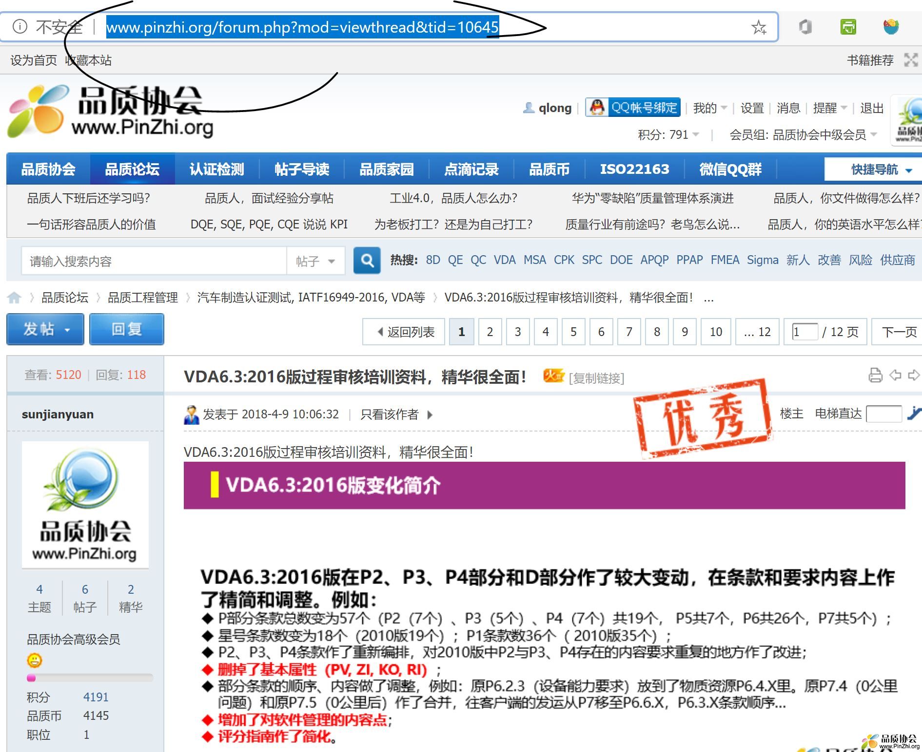Click the print thread icon

(876, 376)
